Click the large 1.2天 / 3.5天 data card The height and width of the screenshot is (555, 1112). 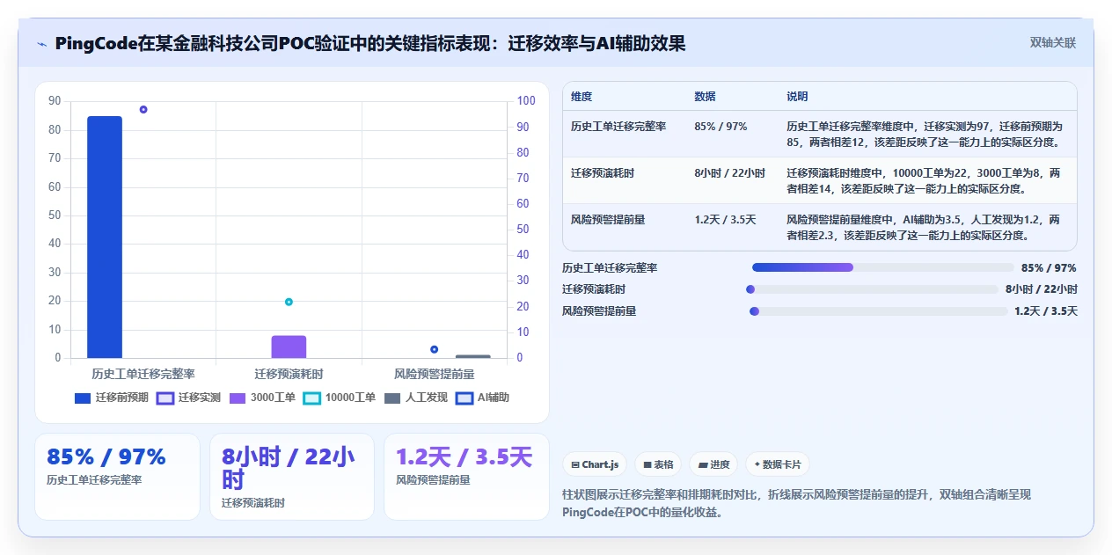(466, 477)
